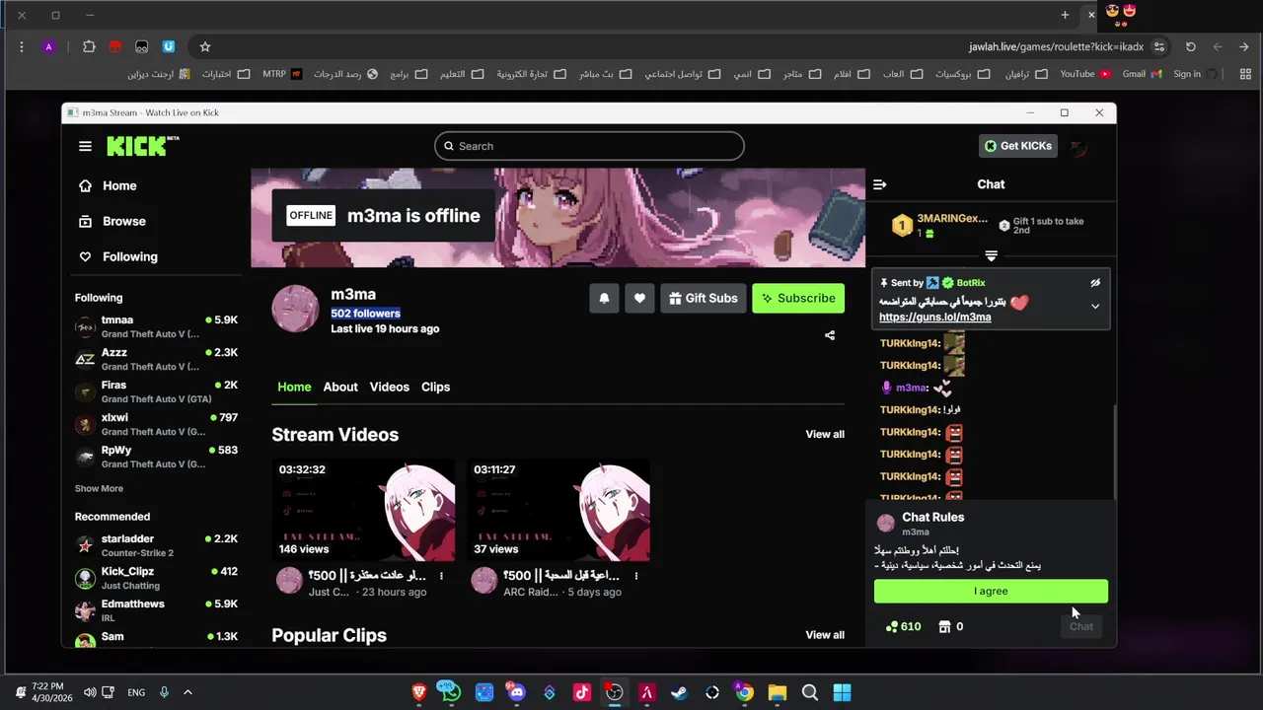
Task: Open tmnaa channel in Following list
Action: tap(157, 326)
